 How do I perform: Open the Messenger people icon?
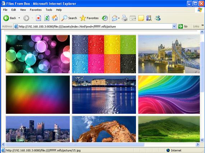[158, 18]
